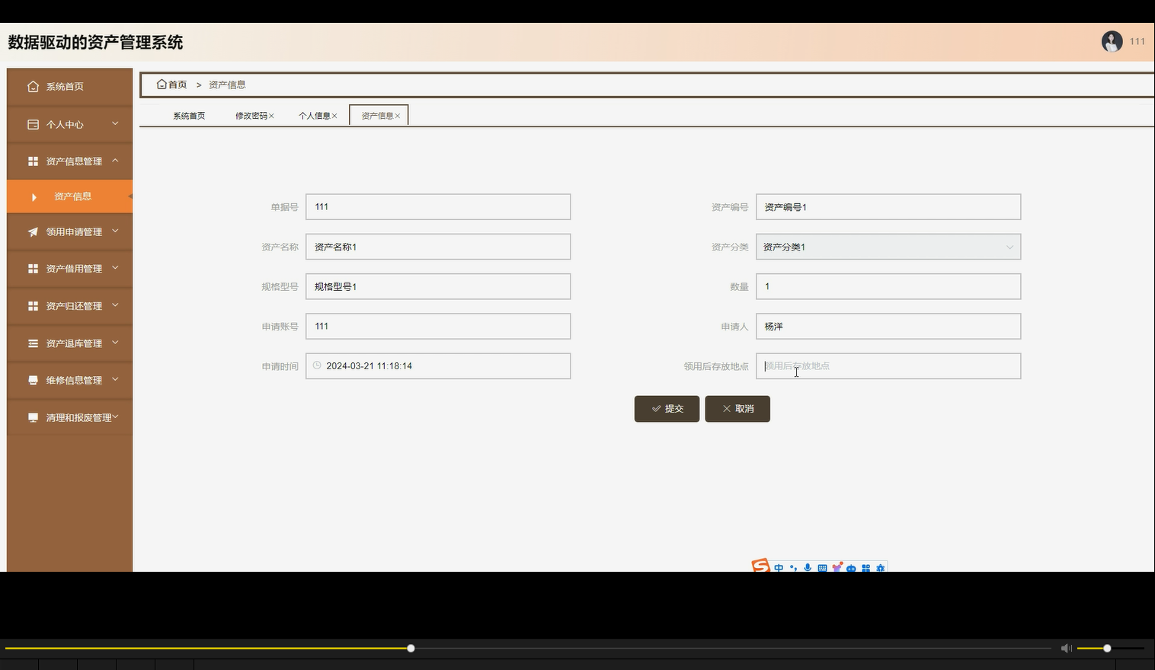Click the paper plane icon of 领用申请管理
The image size is (1155, 670).
pos(33,232)
